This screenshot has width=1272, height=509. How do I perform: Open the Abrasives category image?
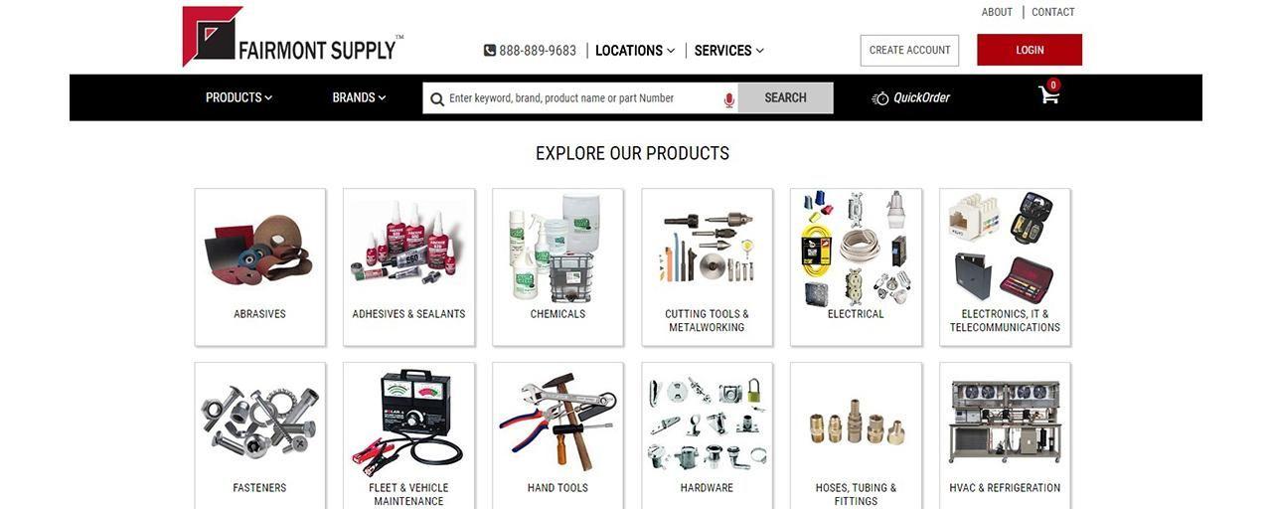click(259, 250)
